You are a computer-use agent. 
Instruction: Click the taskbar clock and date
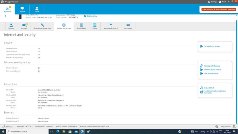pyautogui.click(x=227, y=132)
